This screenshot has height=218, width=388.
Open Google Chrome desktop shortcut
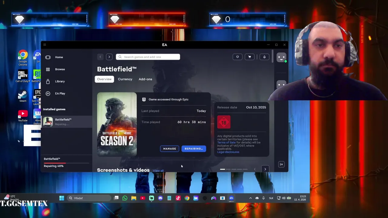pyautogui.click(x=23, y=58)
